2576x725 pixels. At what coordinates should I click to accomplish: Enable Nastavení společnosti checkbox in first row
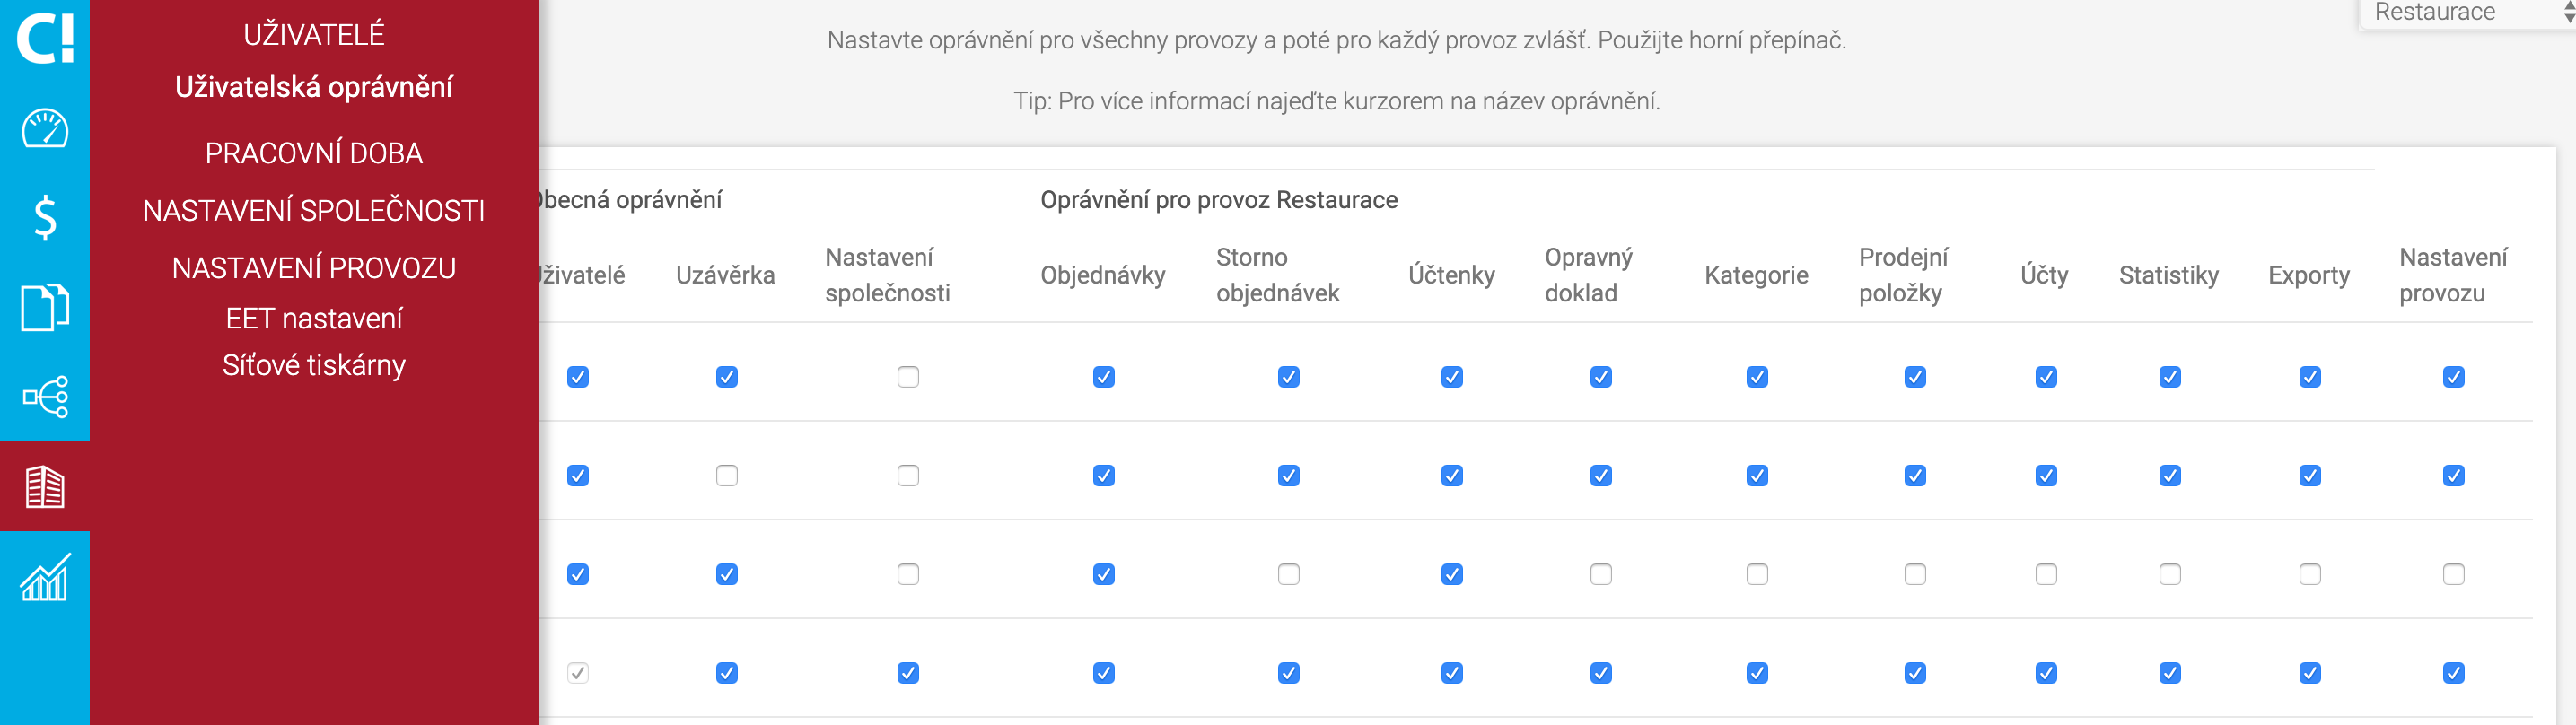[908, 377]
